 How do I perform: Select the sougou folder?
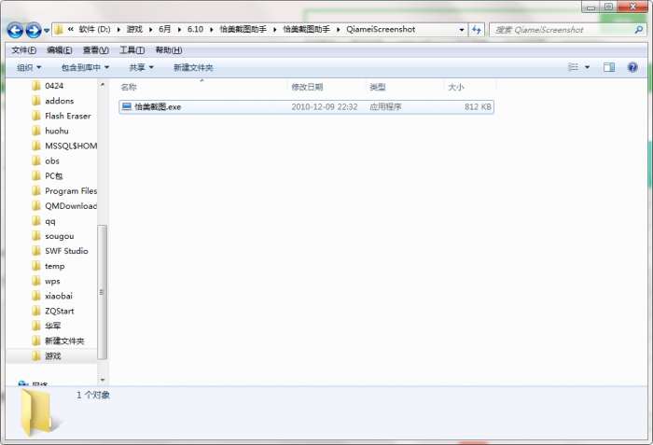pos(59,236)
